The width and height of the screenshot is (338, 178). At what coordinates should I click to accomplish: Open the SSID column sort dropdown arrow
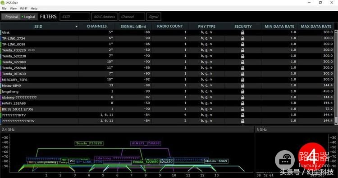(x=76, y=27)
